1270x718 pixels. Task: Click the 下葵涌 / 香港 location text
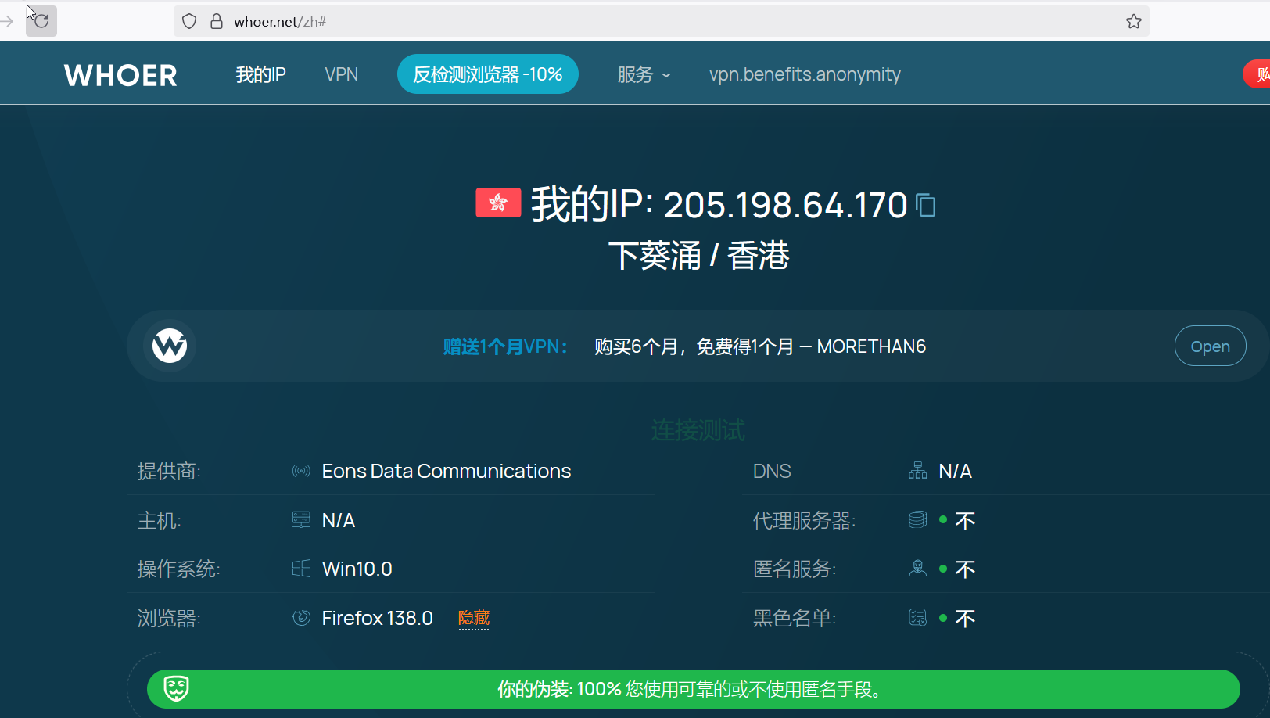tap(699, 256)
